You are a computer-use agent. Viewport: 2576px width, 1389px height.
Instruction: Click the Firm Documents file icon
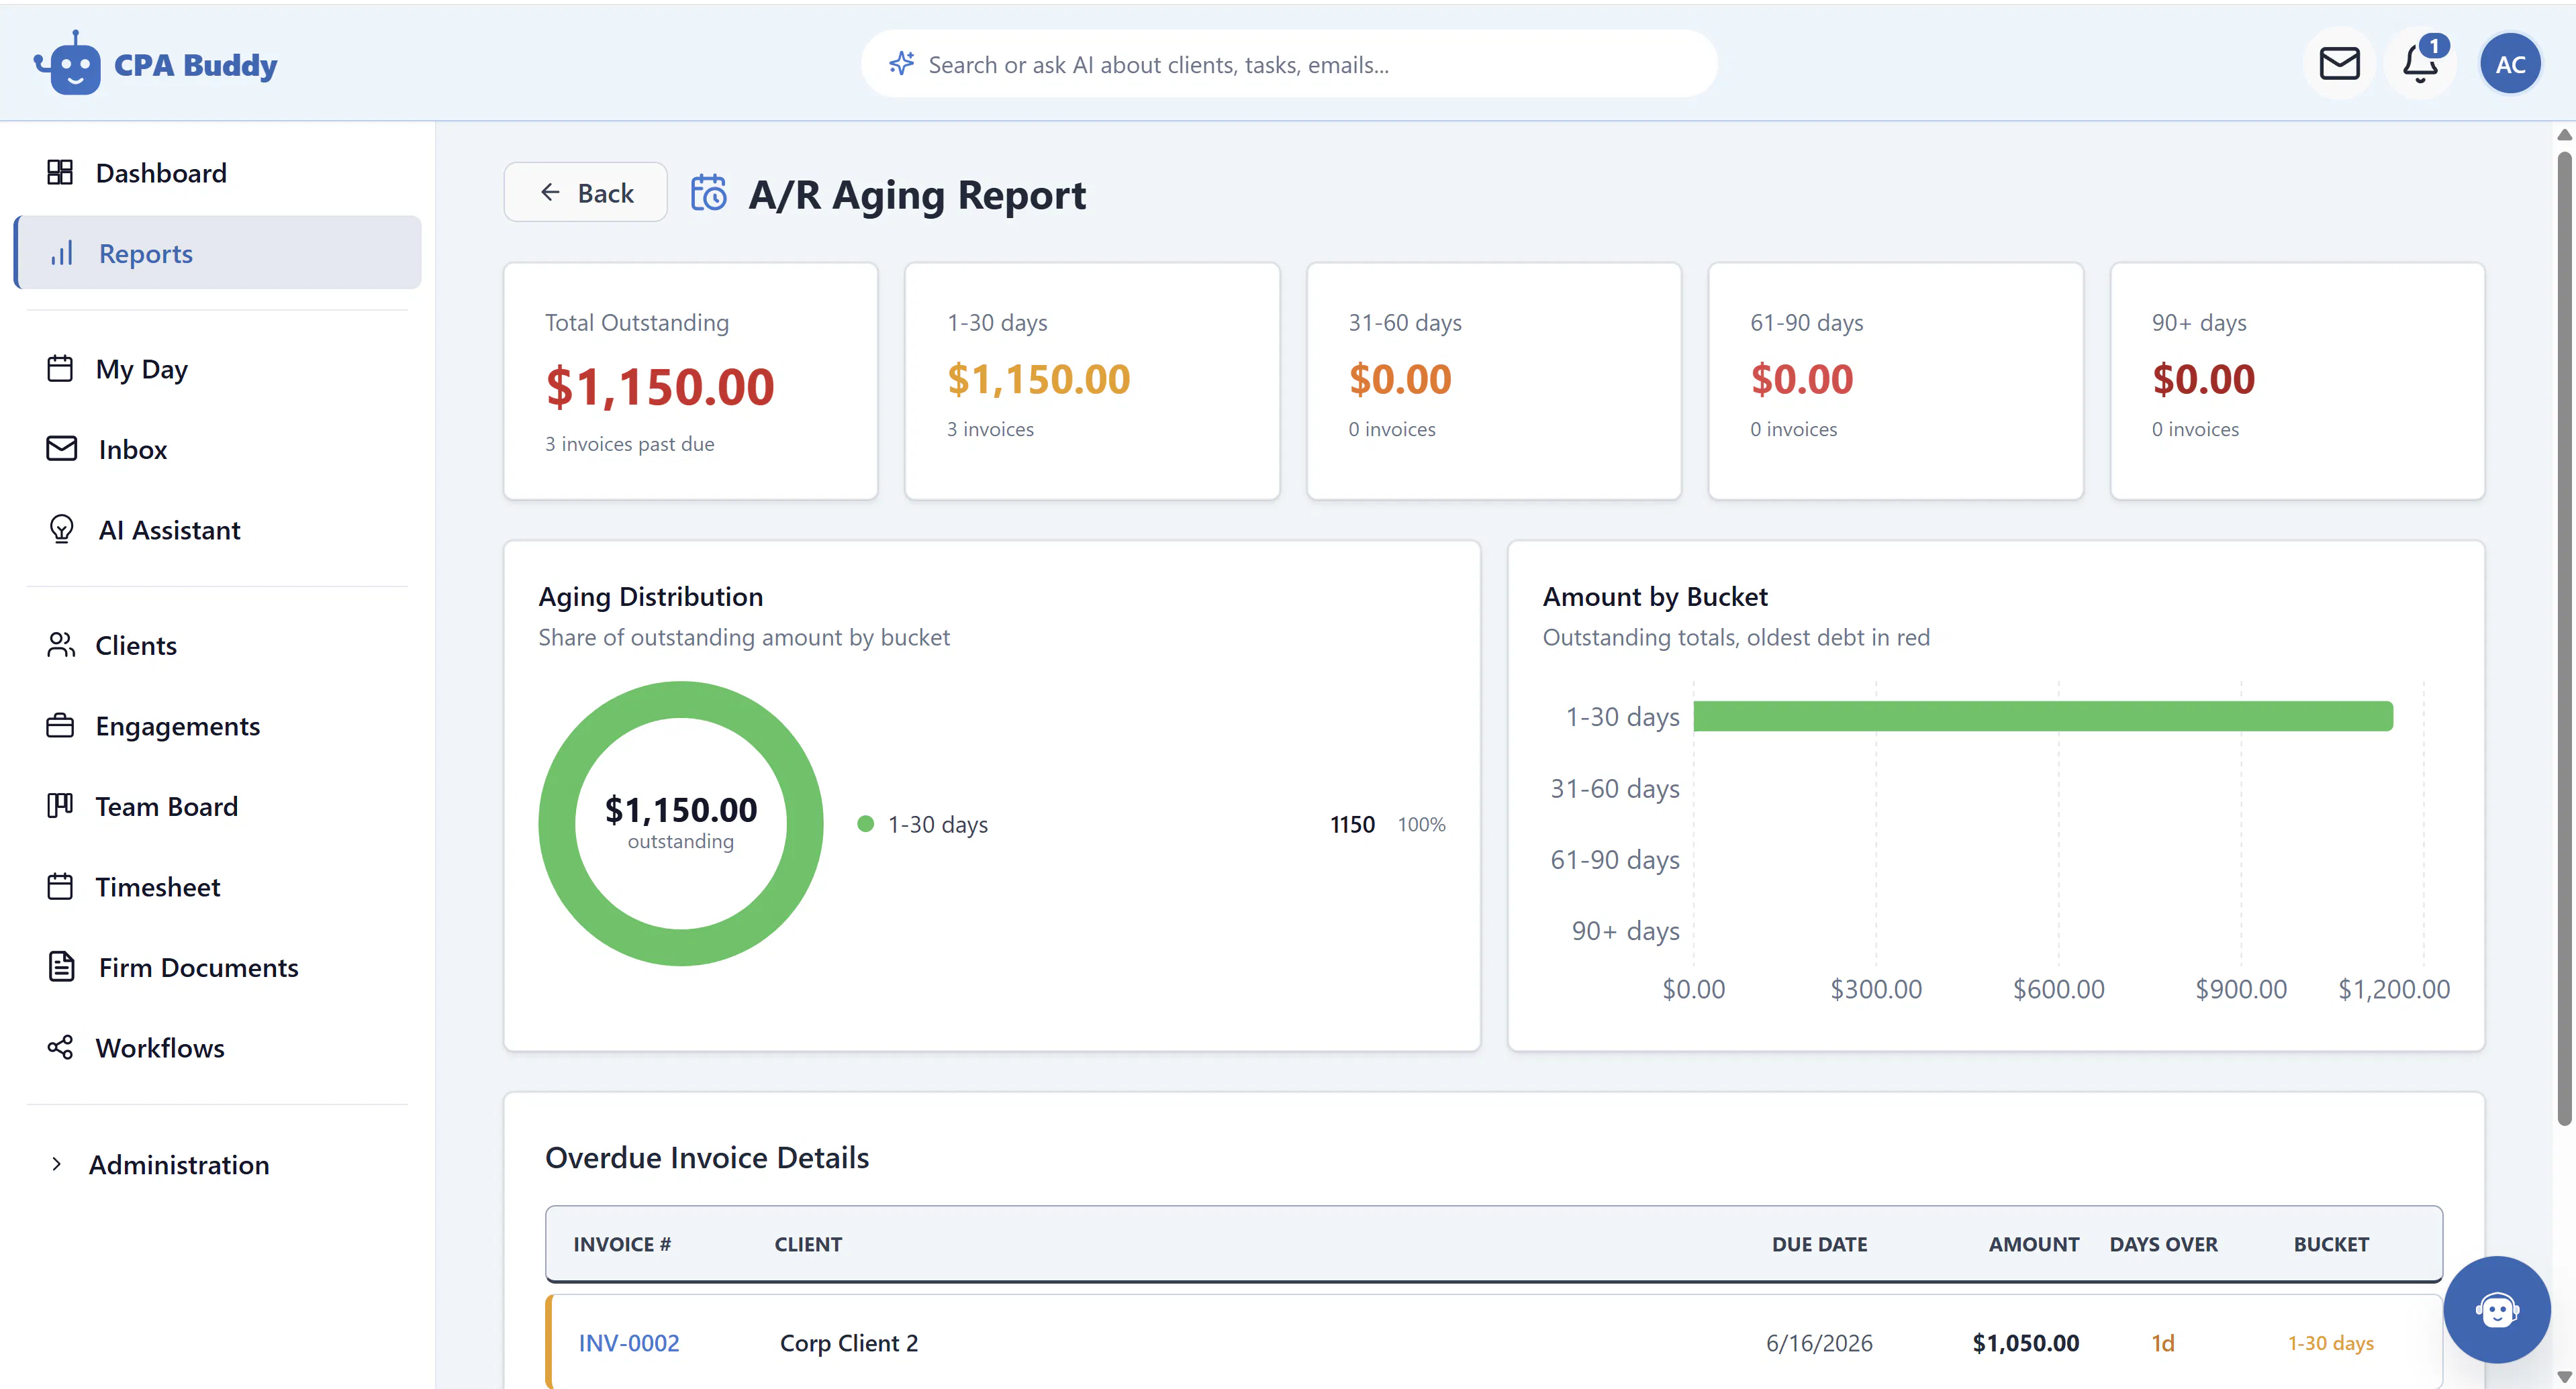coord(61,968)
